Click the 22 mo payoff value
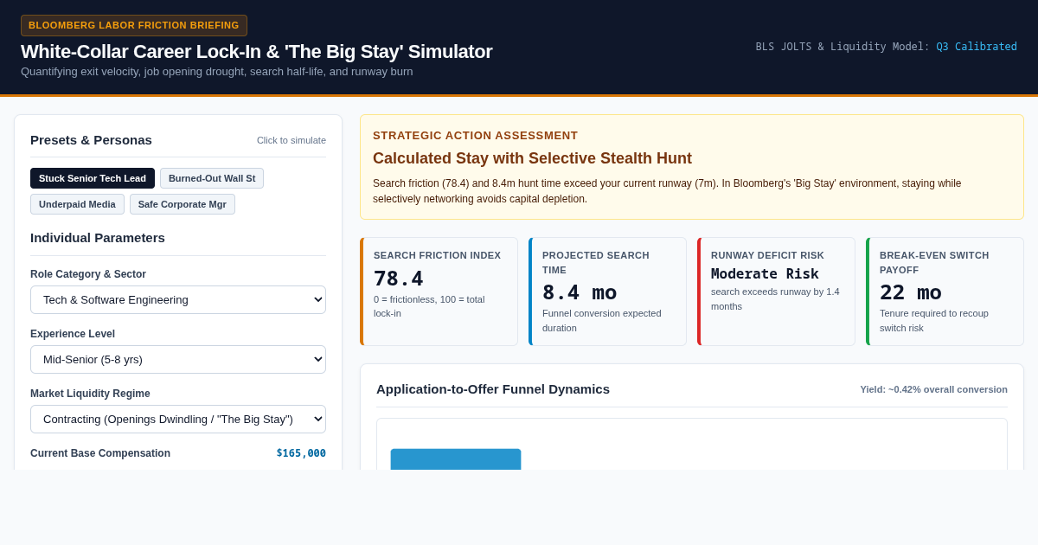Image resolution: width=1038 pixels, height=545 pixels. [911, 292]
